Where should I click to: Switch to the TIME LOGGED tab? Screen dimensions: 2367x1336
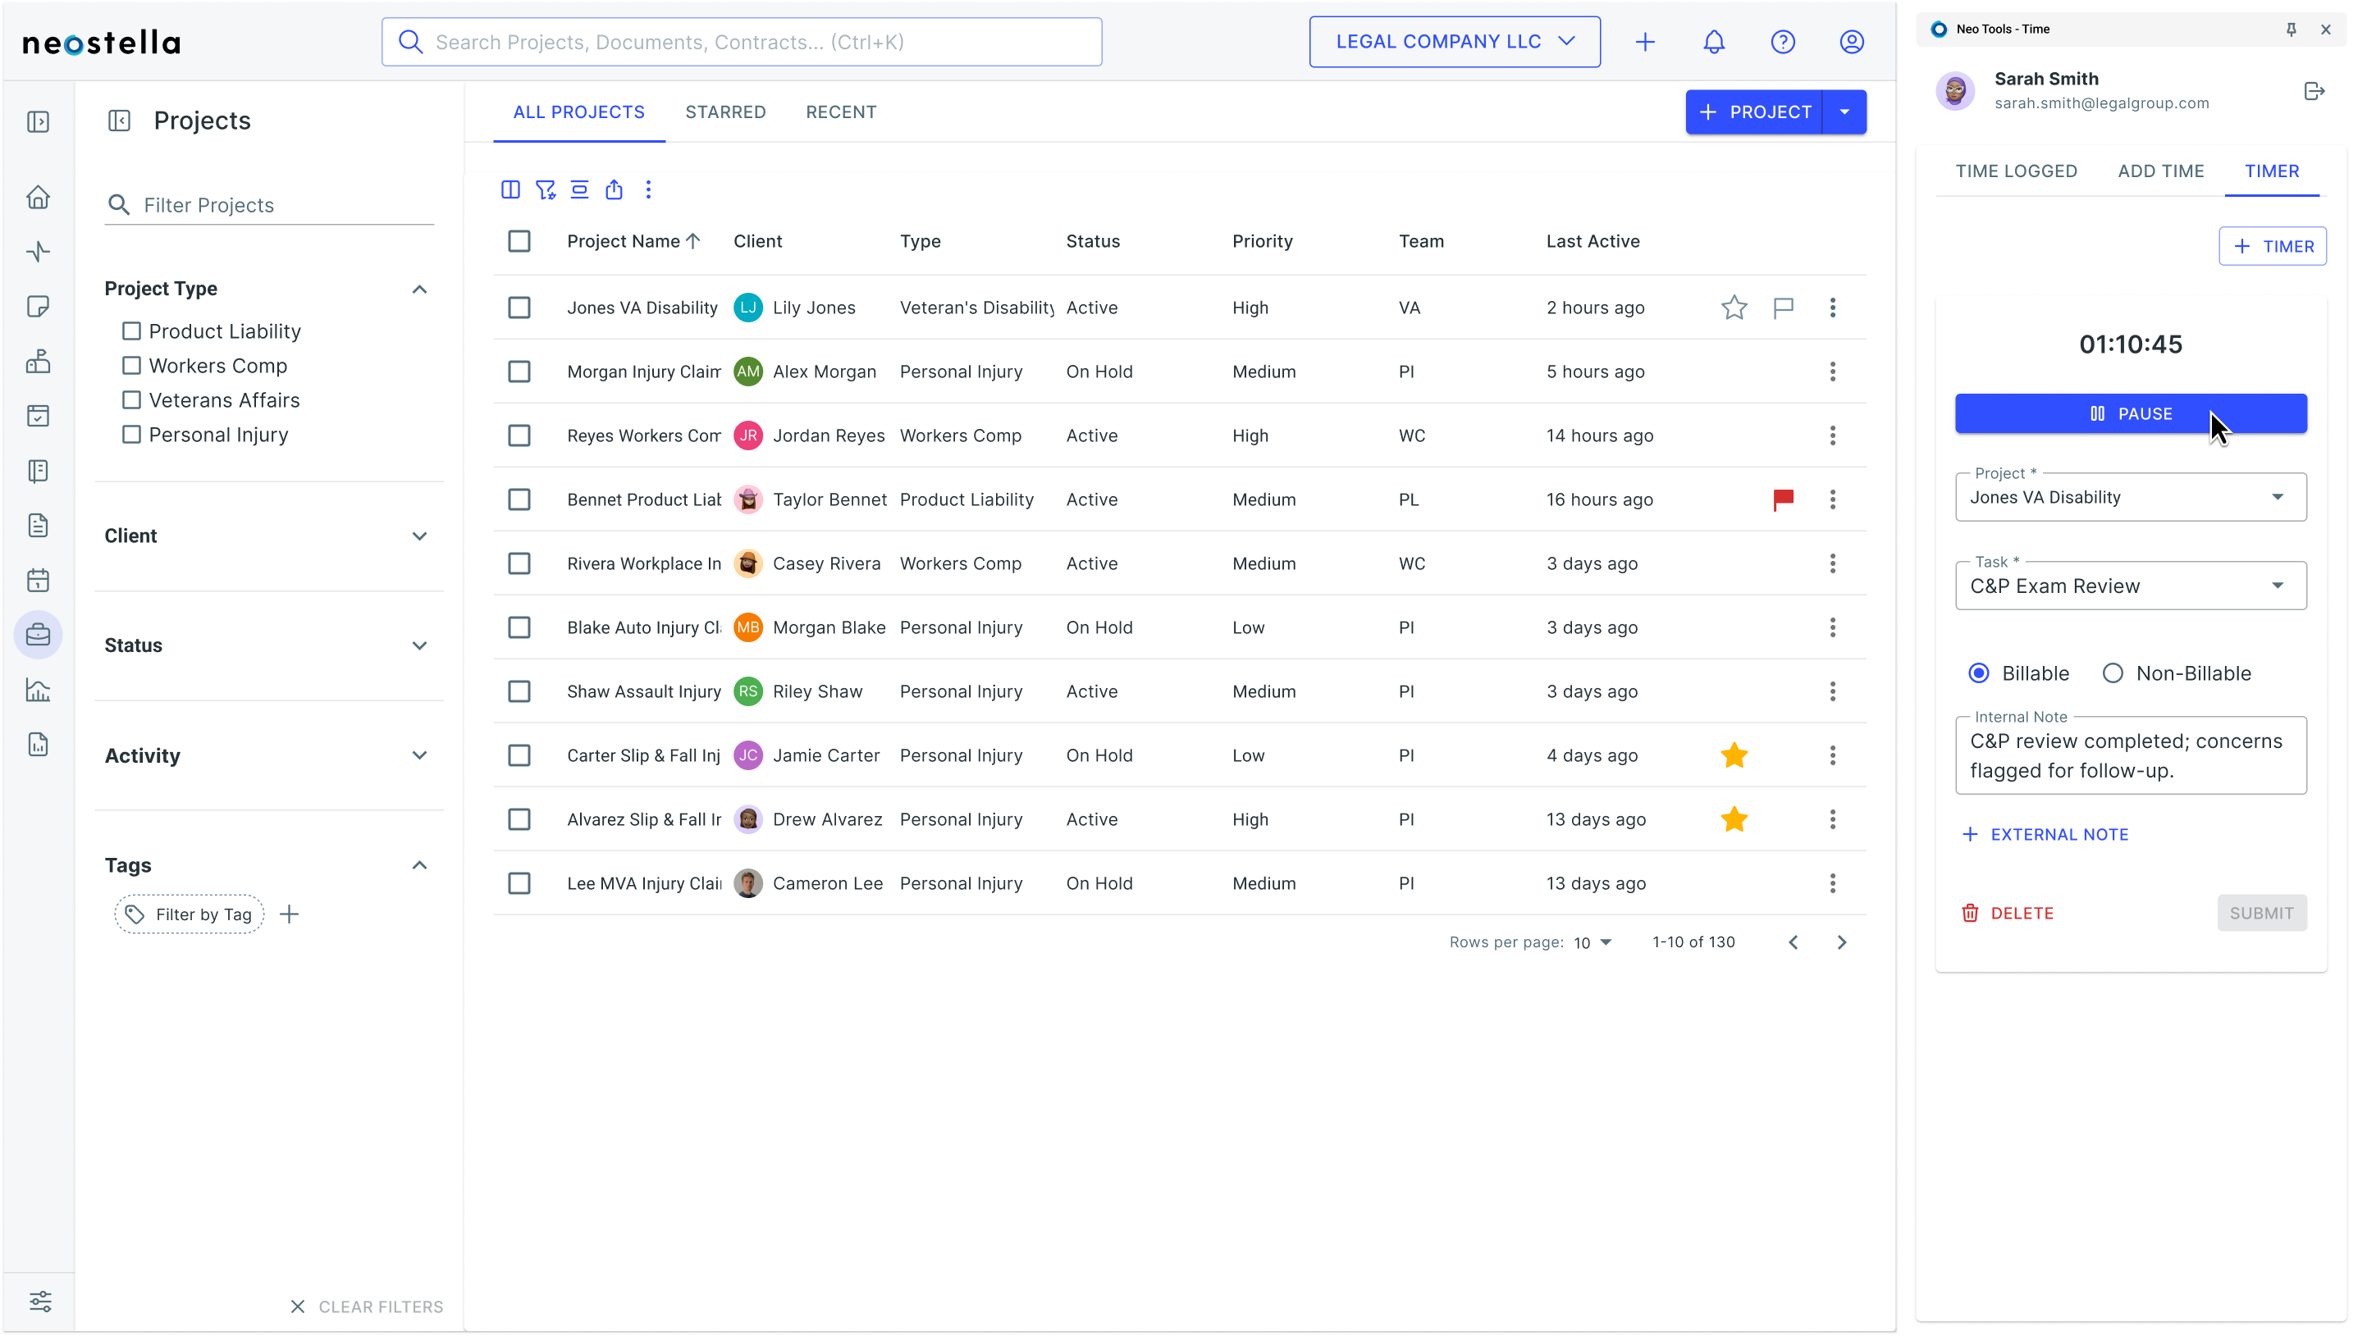[2016, 171]
